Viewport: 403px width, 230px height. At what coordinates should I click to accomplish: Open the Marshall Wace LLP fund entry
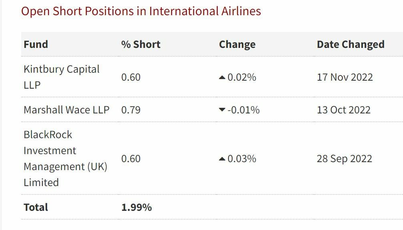pyautogui.click(x=66, y=110)
